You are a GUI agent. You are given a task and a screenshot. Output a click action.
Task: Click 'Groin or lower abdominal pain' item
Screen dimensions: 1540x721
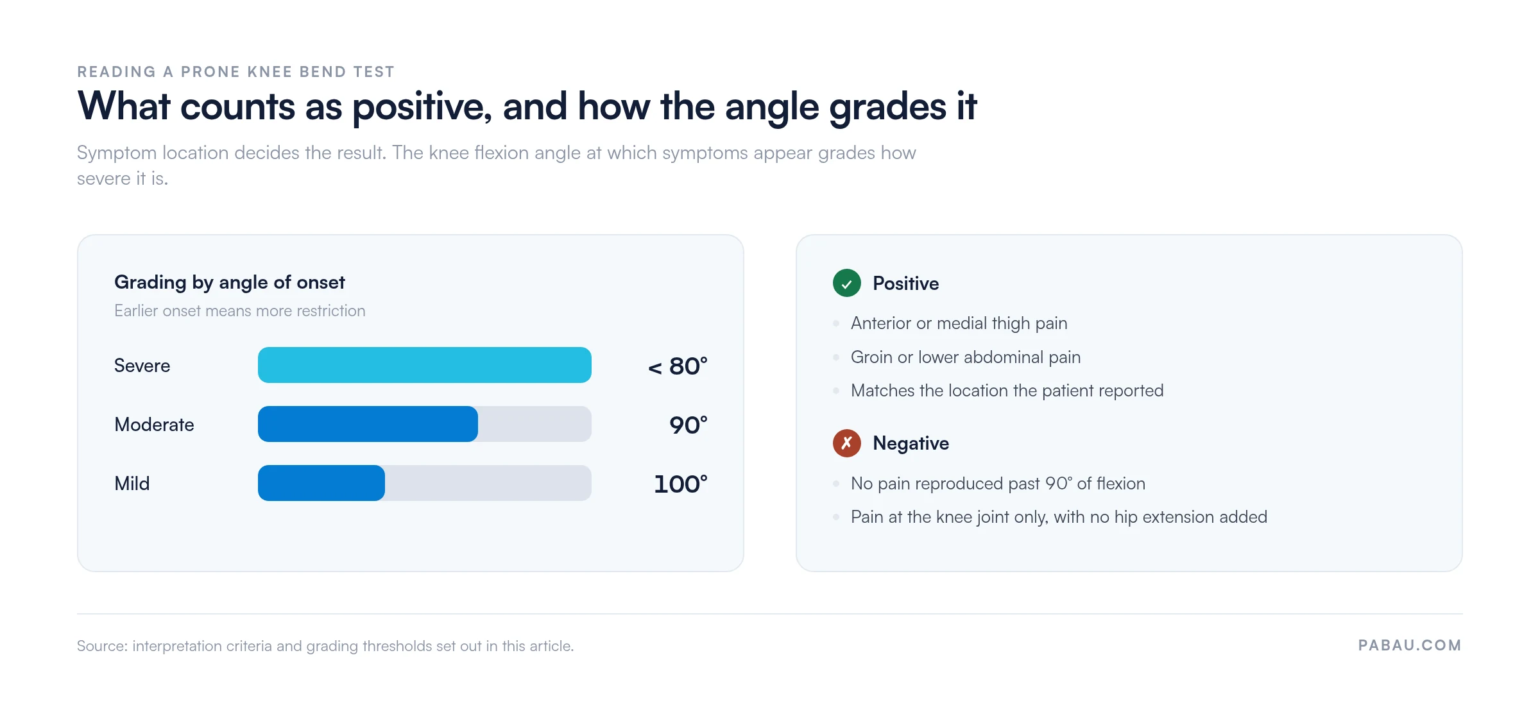(x=965, y=357)
